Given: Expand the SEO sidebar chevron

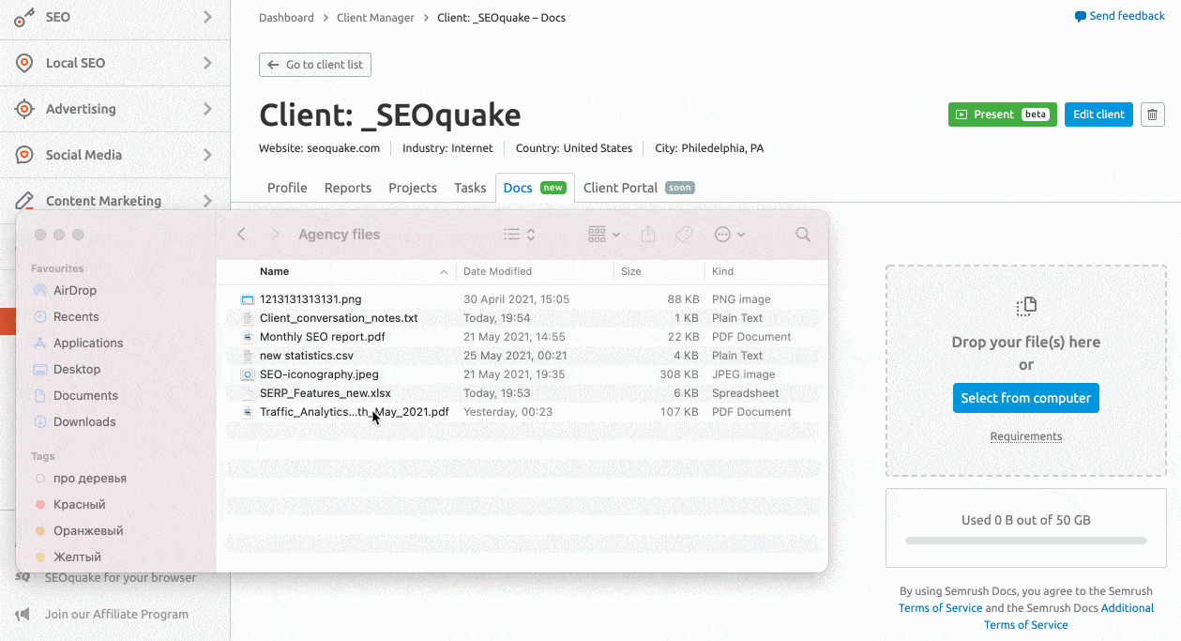Looking at the screenshot, I should click(207, 17).
